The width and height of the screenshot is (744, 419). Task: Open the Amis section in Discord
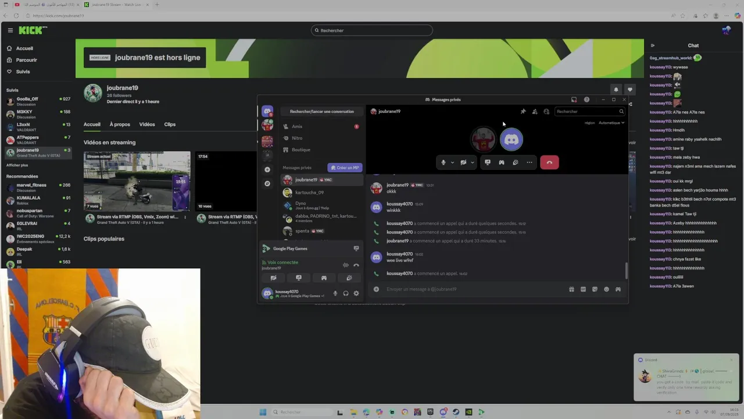[x=321, y=126]
